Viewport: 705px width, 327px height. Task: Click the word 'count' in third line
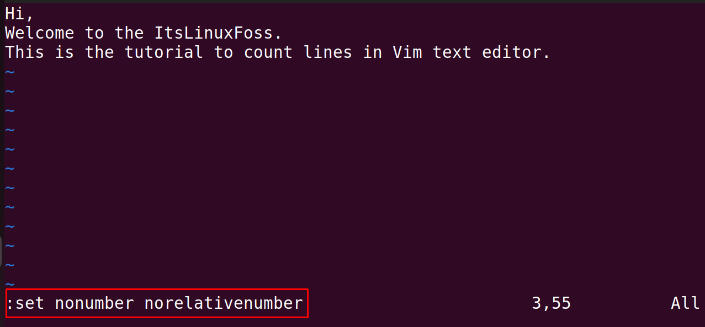(268, 52)
